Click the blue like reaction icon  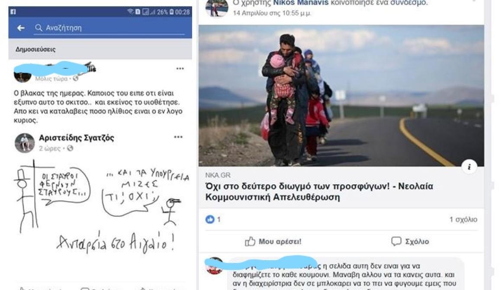(210, 219)
